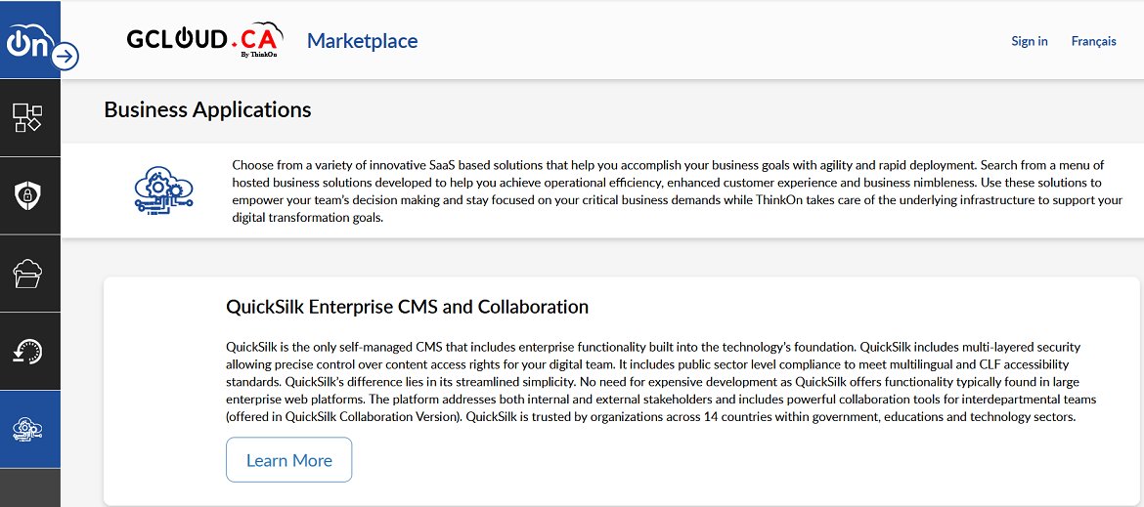
Task: Click the Business Applications page heading
Action: pos(208,109)
